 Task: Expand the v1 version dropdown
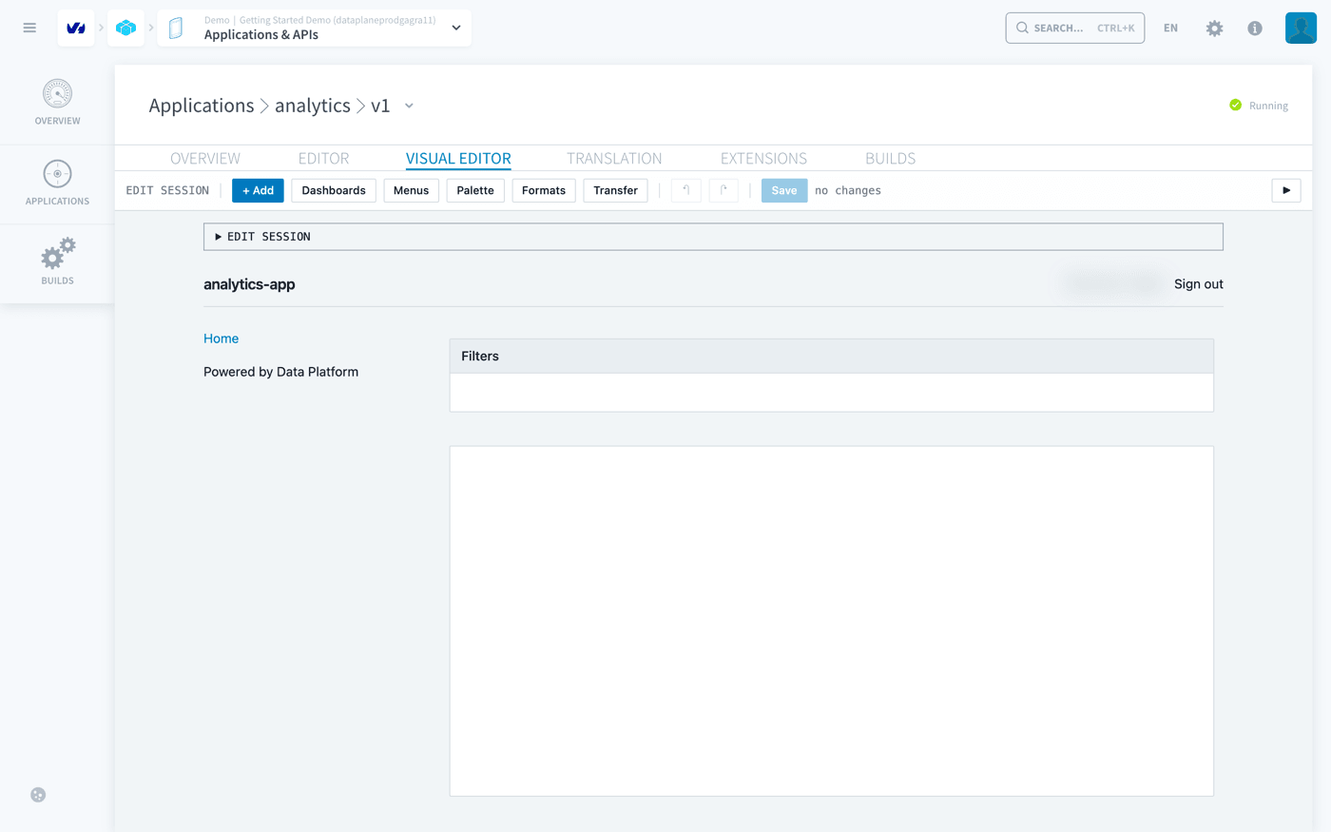409,106
